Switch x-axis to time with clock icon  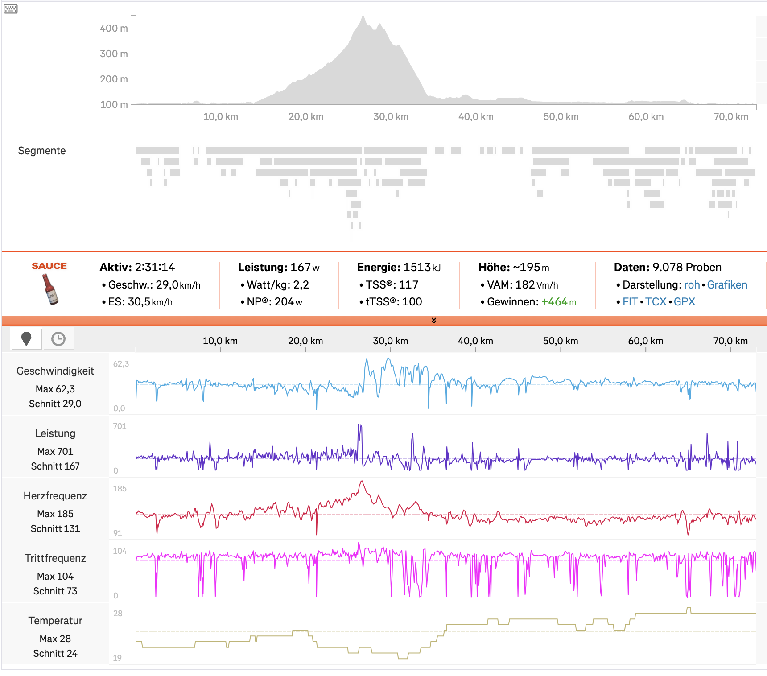pyautogui.click(x=58, y=339)
